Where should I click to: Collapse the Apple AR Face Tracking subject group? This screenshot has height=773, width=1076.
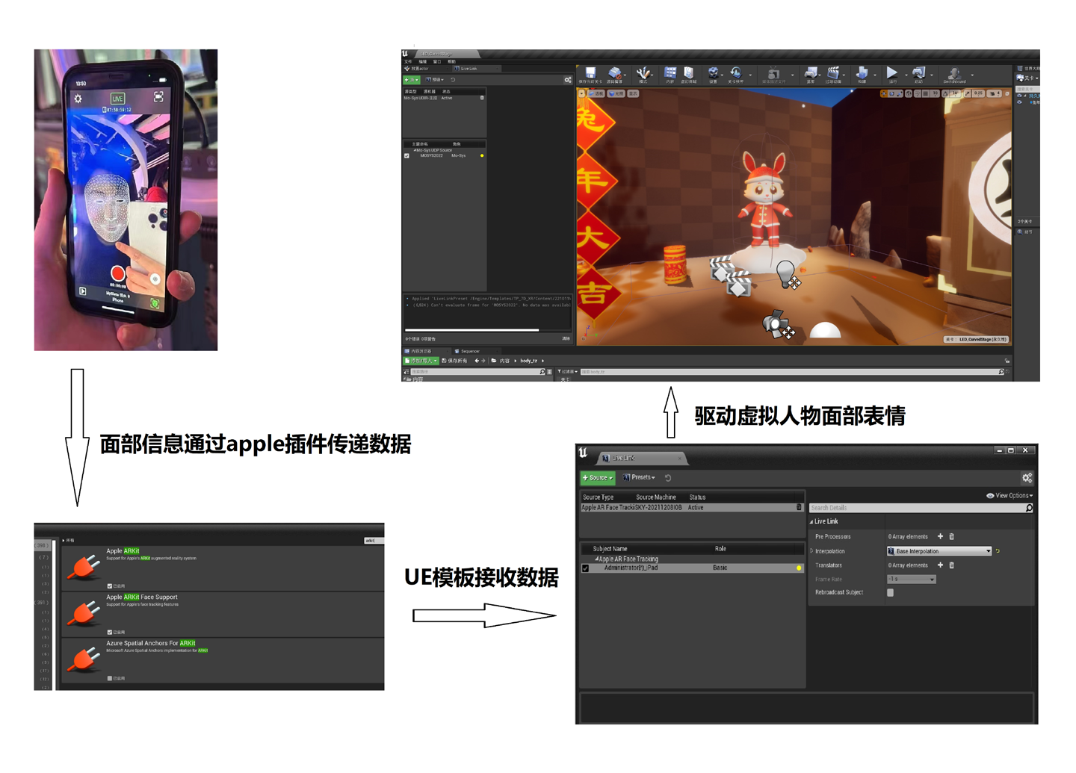[596, 559]
